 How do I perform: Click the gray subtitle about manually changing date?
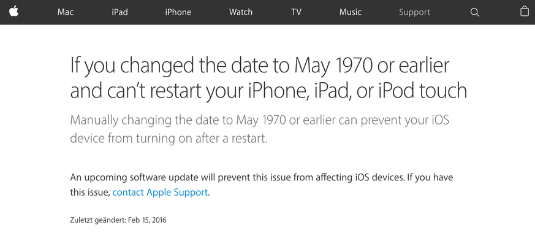[x=259, y=129]
